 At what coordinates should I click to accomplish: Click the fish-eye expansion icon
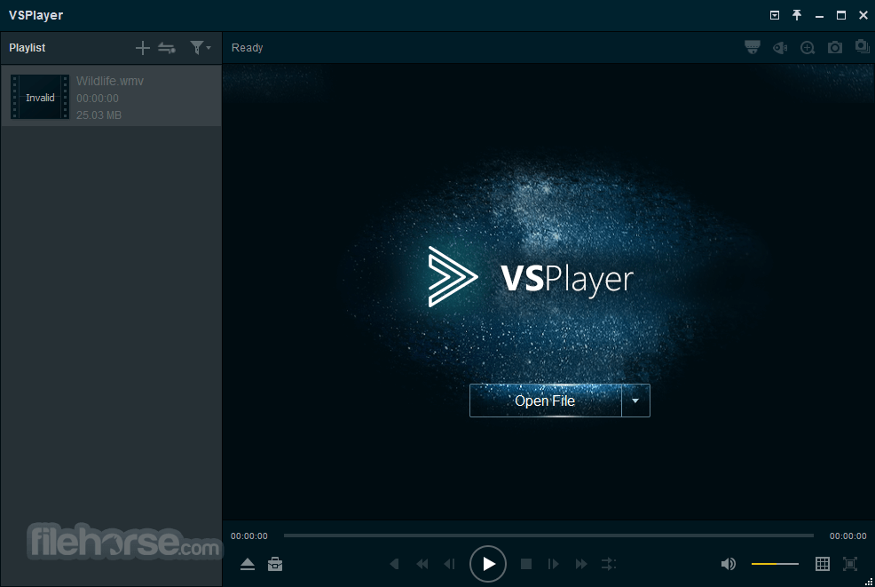780,48
